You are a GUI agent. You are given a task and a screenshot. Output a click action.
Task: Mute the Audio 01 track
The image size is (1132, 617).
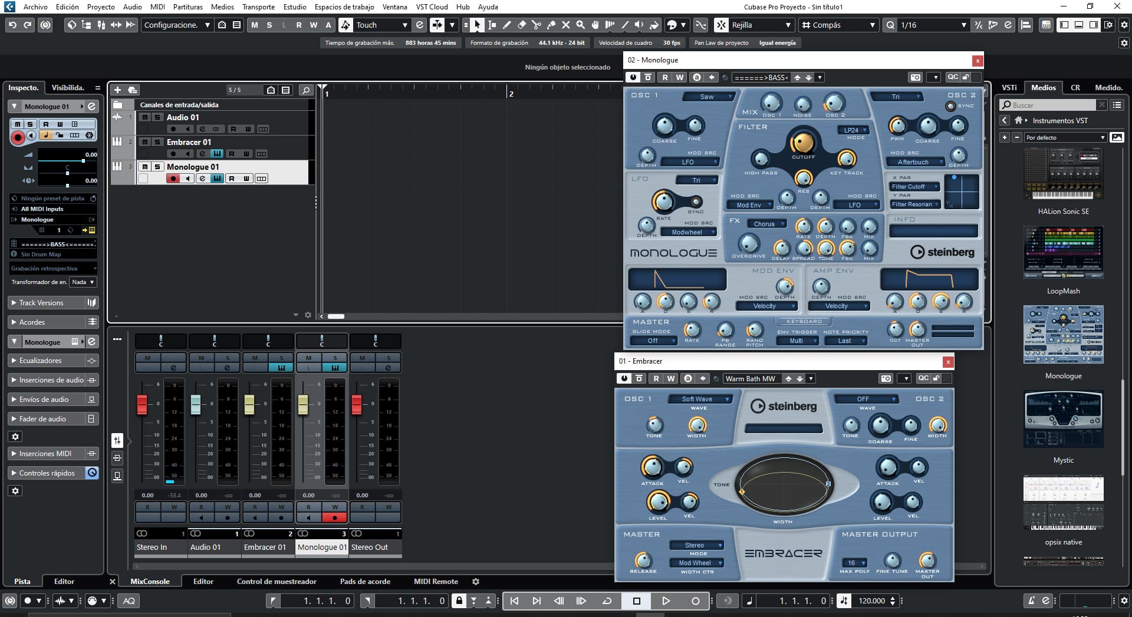click(x=145, y=117)
